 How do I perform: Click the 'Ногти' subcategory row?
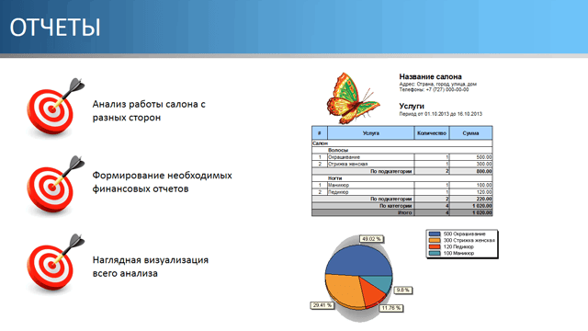(402, 178)
